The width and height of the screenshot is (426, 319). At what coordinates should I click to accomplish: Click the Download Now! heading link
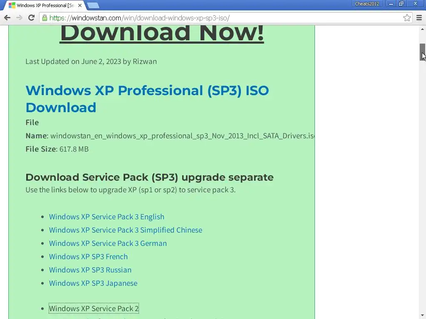tap(162, 33)
